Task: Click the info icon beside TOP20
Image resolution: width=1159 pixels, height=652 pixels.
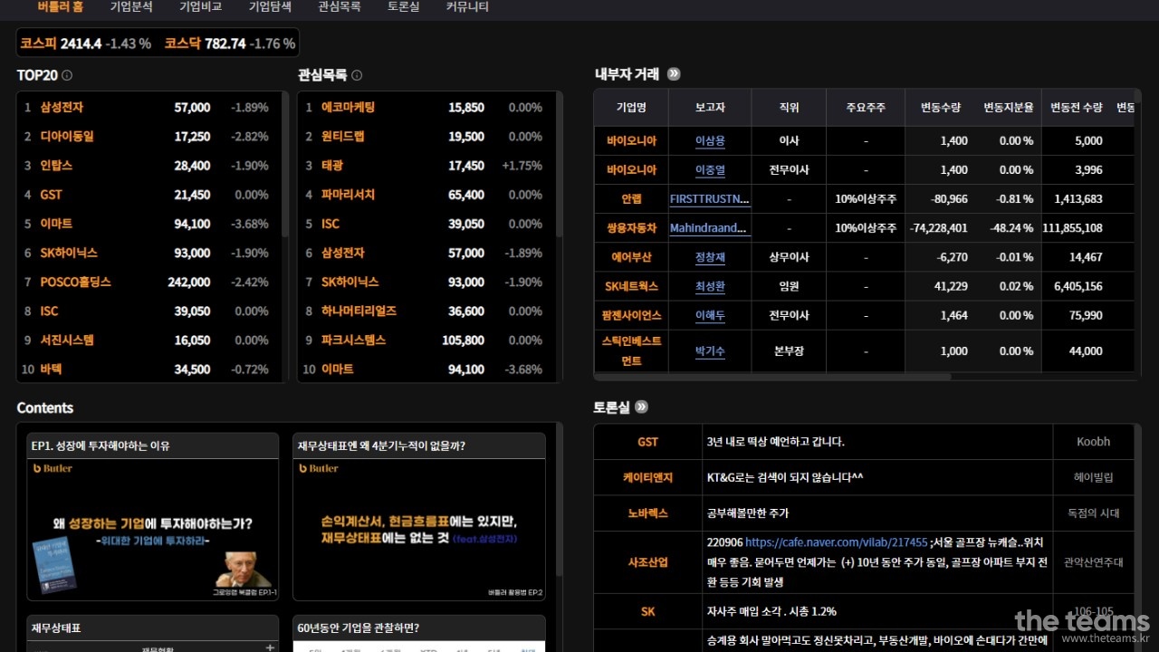Action: (x=67, y=76)
